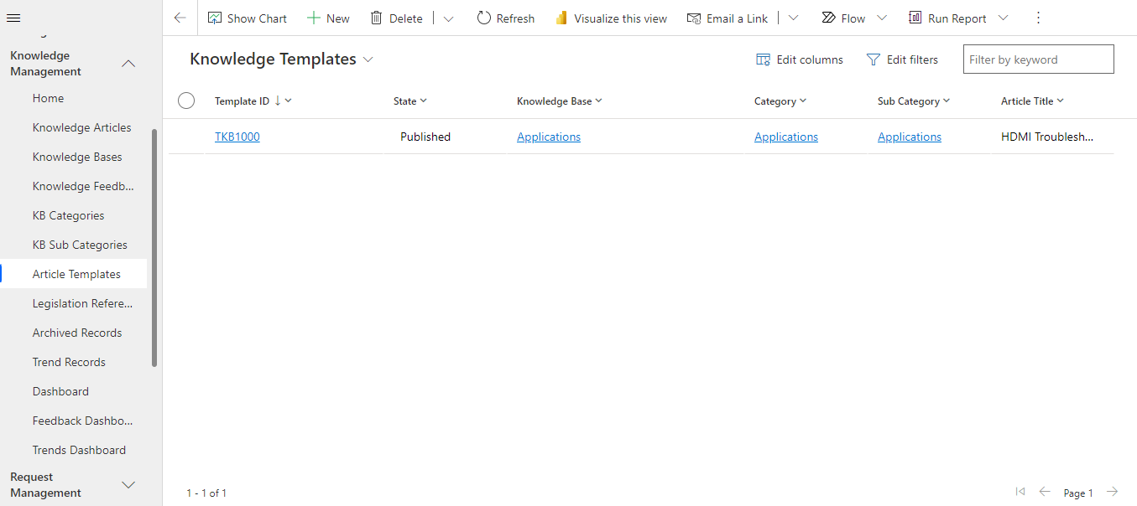Collapse the Knowledge Management section

coord(128,64)
